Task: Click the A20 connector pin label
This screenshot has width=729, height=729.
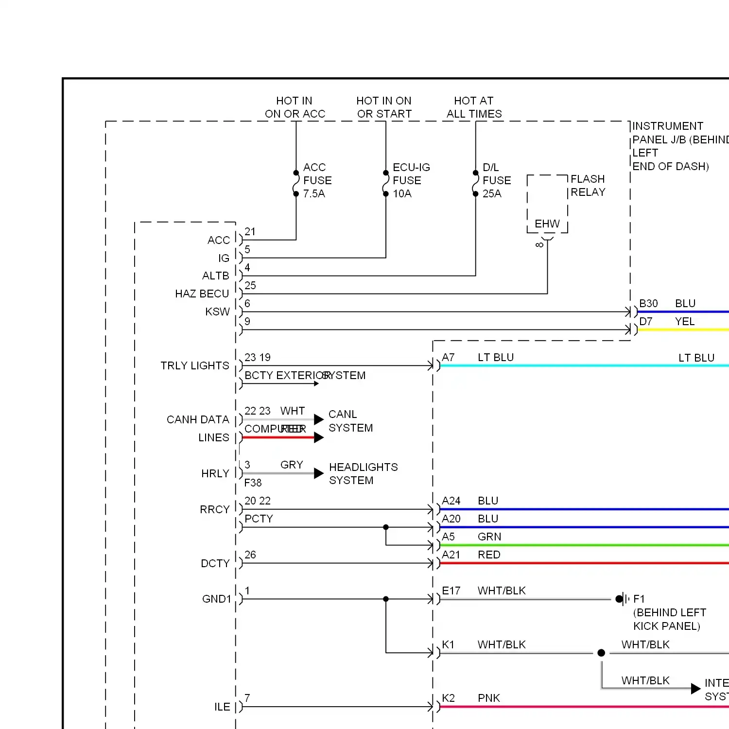Action: click(x=451, y=519)
